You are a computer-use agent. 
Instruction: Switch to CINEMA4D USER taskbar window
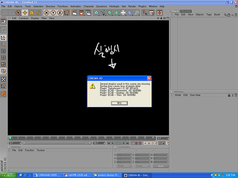click(48, 175)
